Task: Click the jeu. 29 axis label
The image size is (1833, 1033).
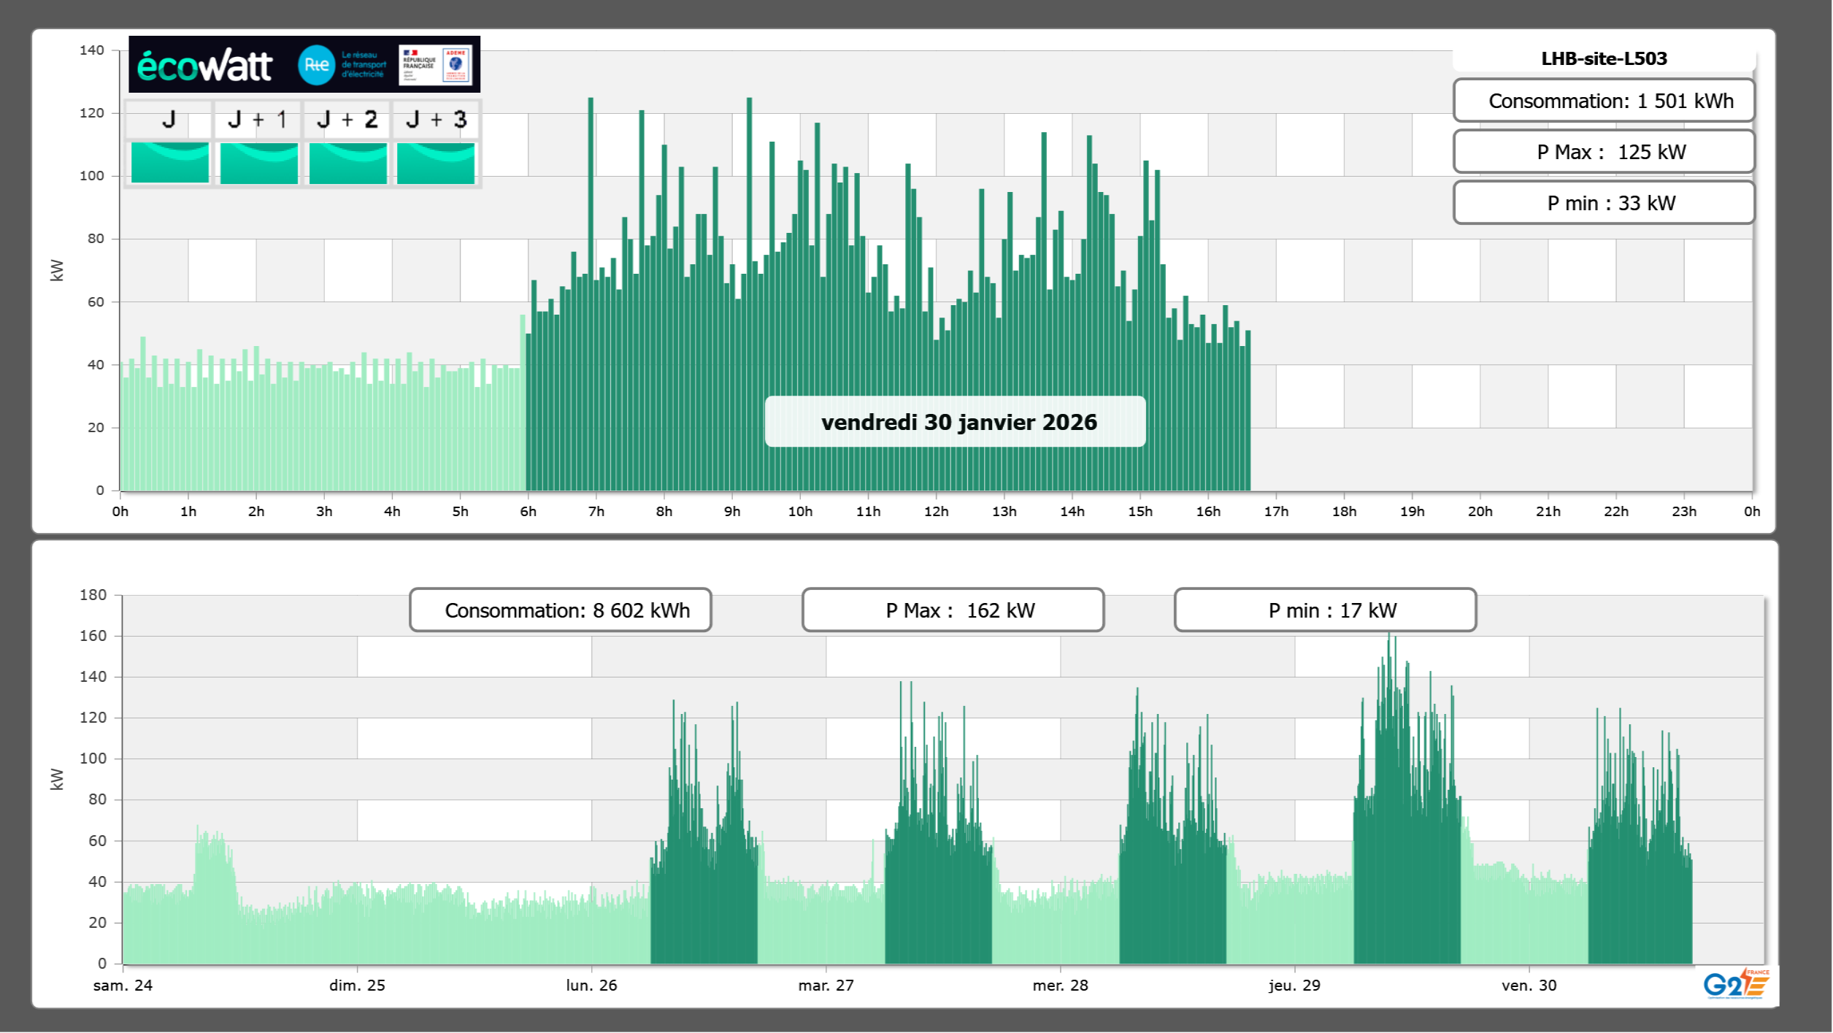Action: [x=1294, y=986]
